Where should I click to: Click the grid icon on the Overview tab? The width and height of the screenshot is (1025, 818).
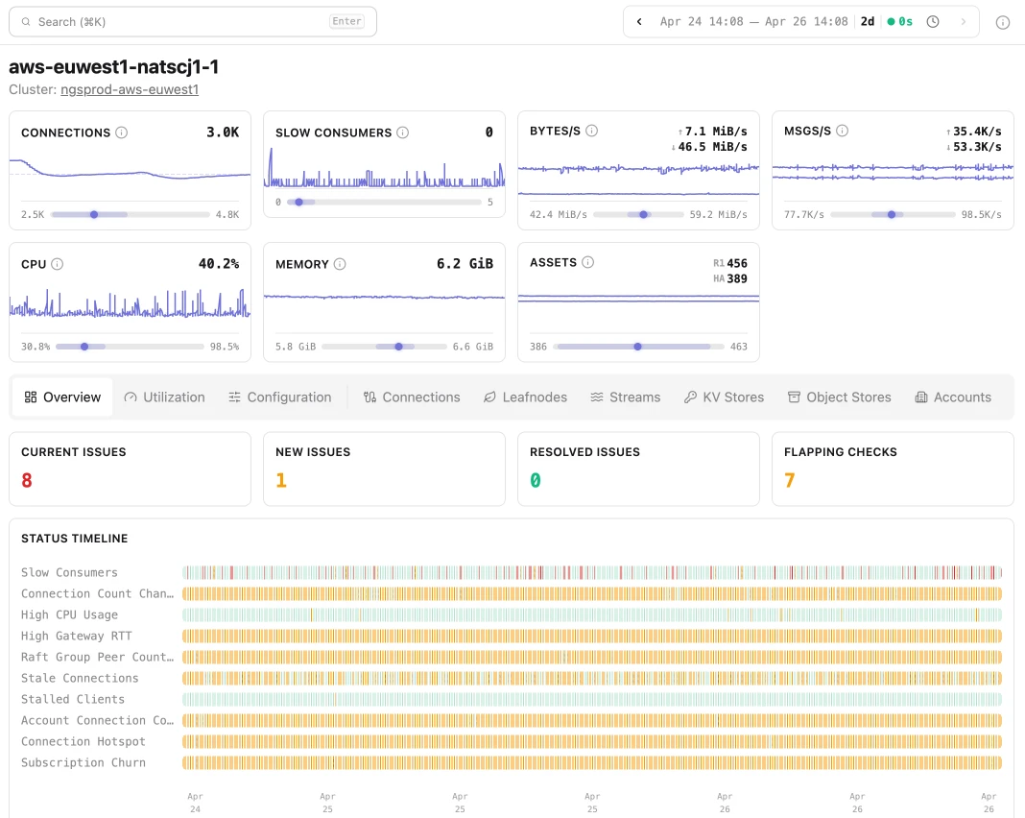(30, 397)
